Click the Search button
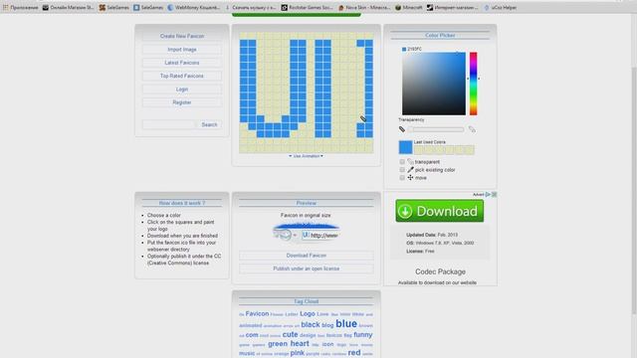This screenshot has width=637, height=358. 209,124
